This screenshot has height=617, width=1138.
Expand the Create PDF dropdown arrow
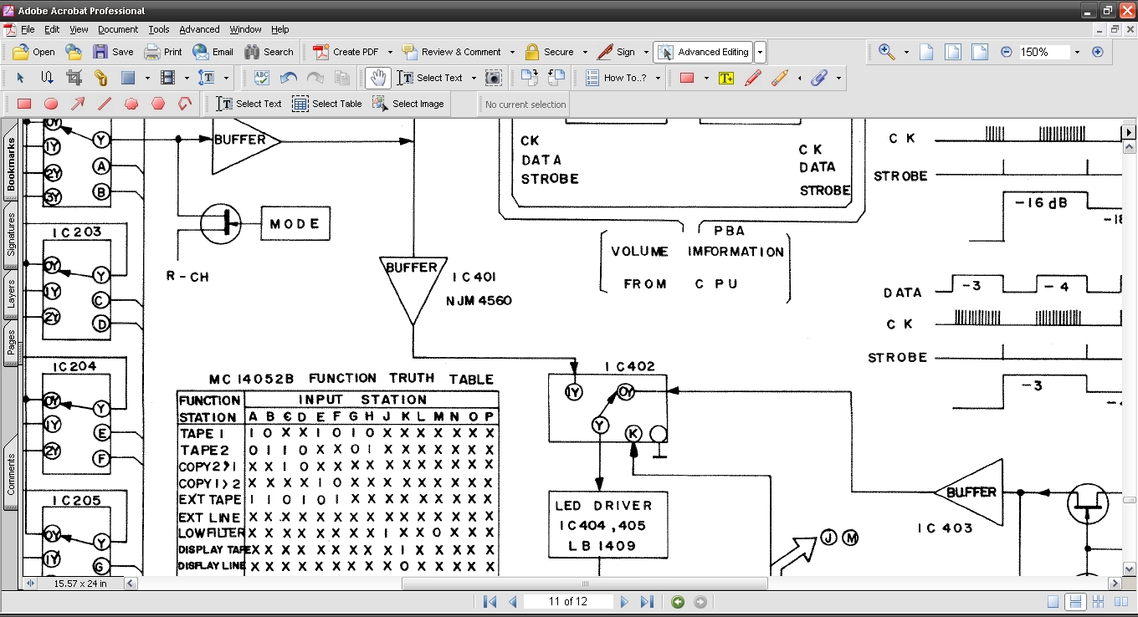[x=390, y=52]
